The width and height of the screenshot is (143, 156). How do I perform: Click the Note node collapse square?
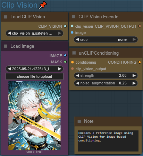(79, 121)
